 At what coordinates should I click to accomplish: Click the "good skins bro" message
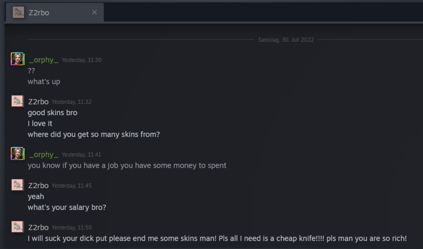coord(53,113)
